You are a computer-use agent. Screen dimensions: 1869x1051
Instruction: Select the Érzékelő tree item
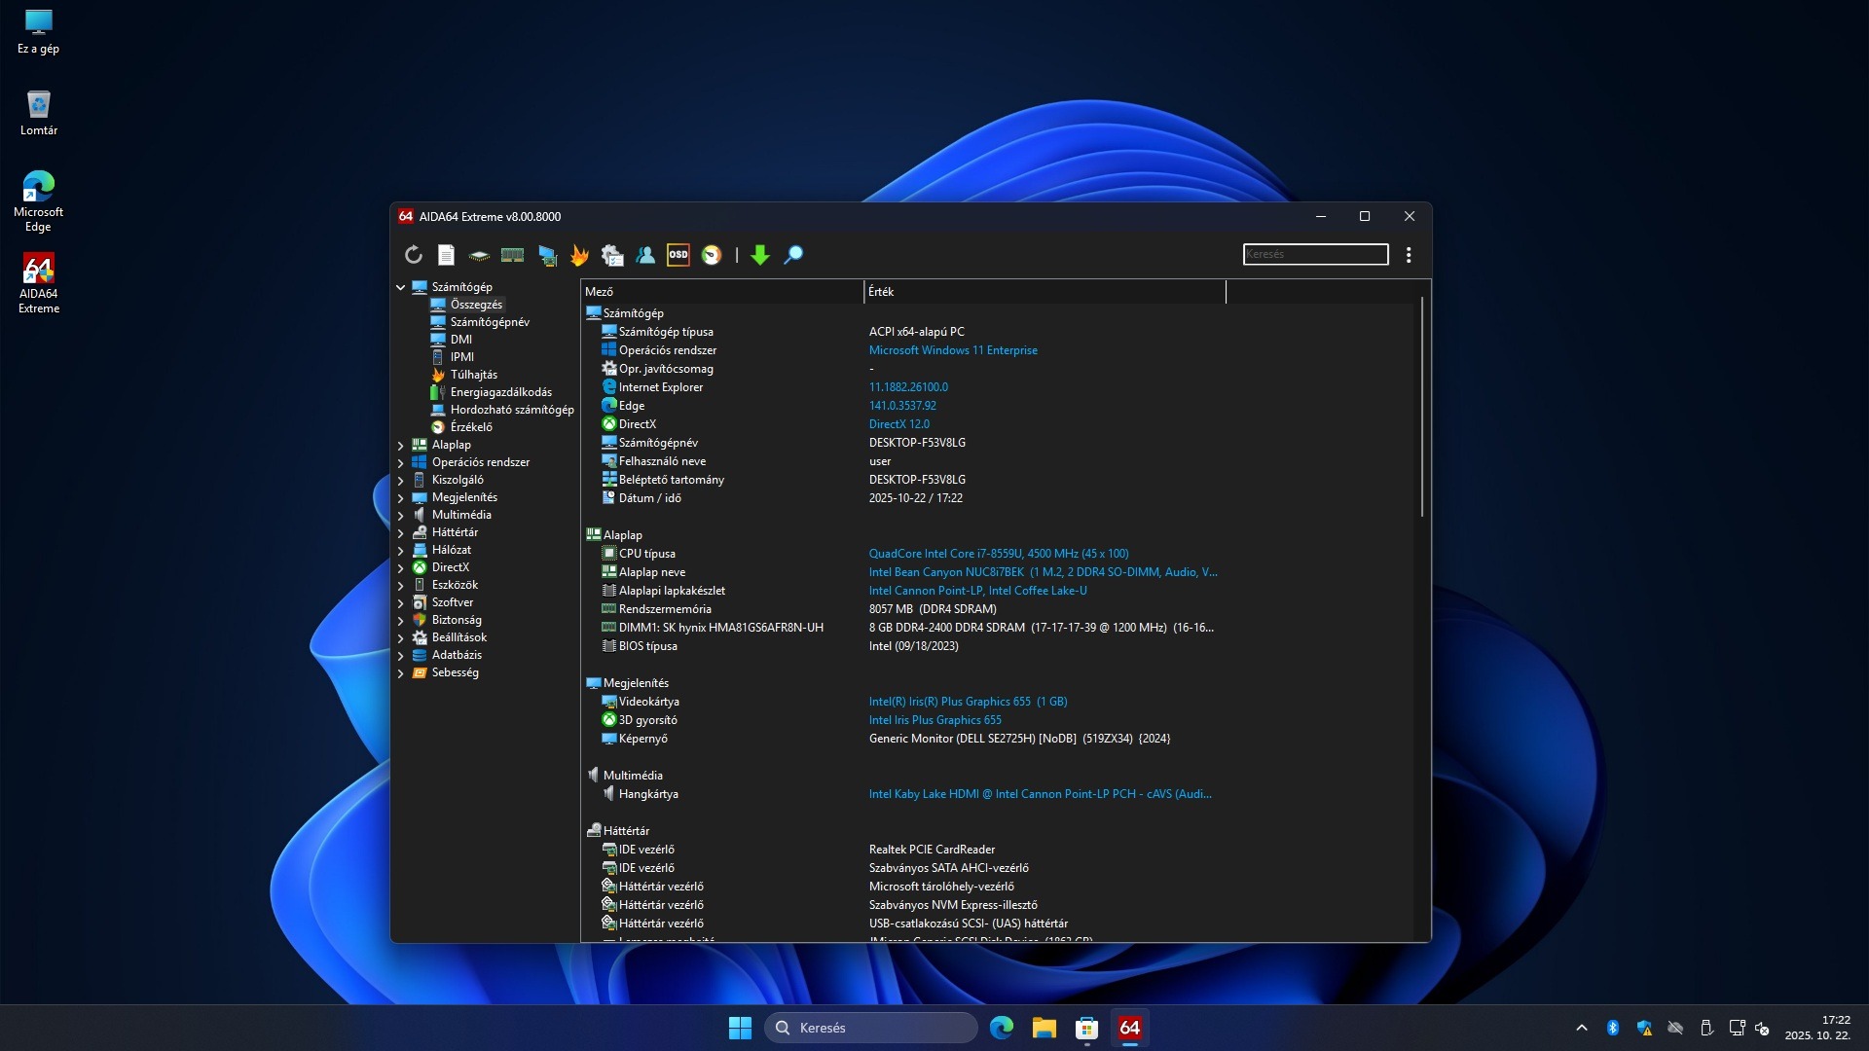(x=471, y=427)
